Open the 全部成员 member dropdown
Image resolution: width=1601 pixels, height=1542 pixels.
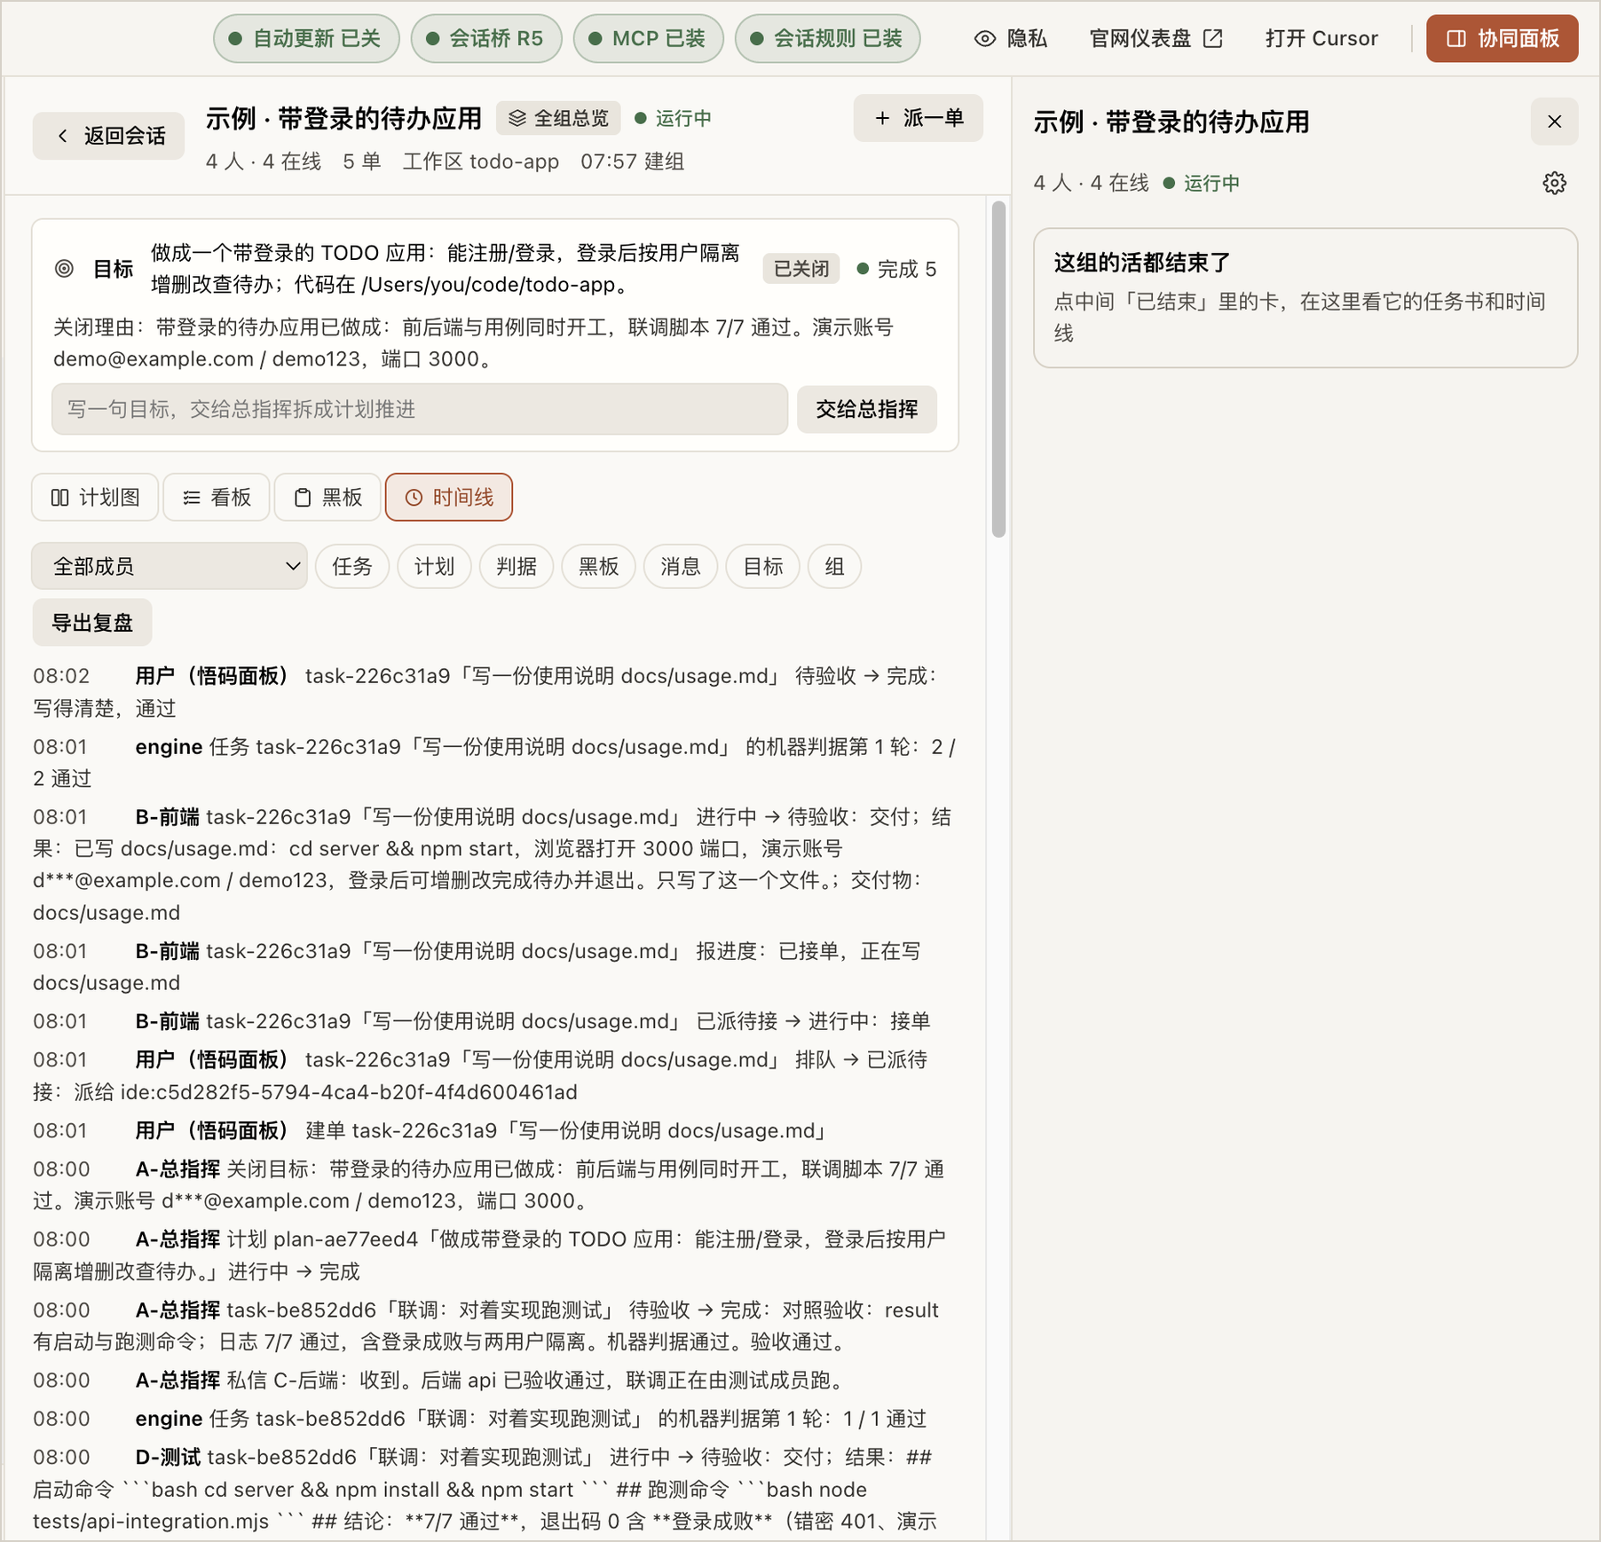[x=170, y=566]
